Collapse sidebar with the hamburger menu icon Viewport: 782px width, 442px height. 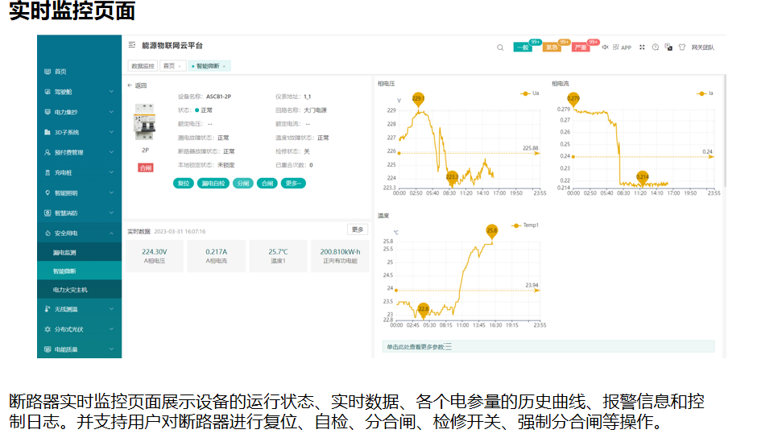[x=131, y=45]
